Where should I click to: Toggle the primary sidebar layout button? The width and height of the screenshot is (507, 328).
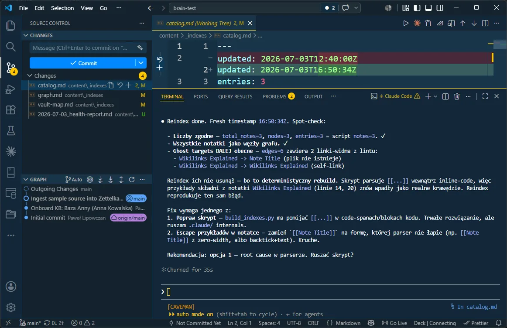tap(417, 8)
